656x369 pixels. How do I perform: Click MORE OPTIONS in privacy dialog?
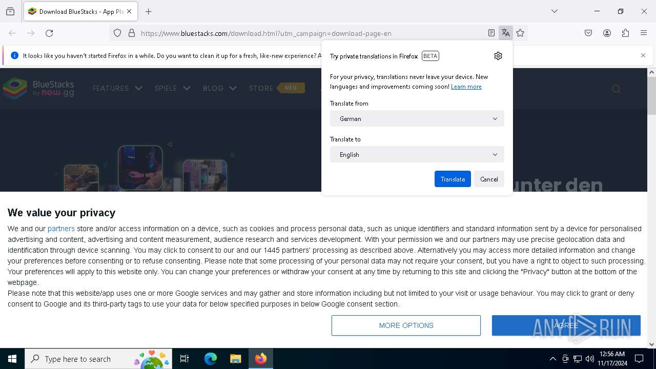406,325
